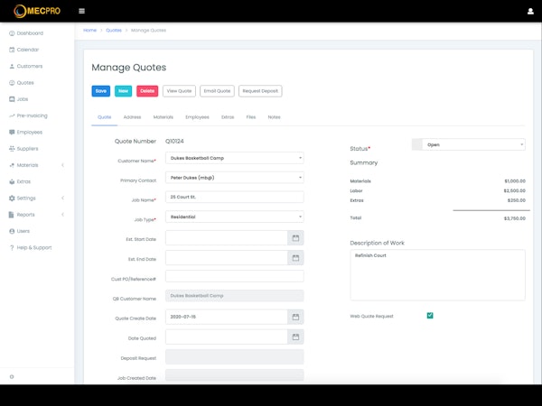Image resolution: width=542 pixels, height=406 pixels.
Task: Open the Est. Start Date calendar picker
Action: pos(295,237)
